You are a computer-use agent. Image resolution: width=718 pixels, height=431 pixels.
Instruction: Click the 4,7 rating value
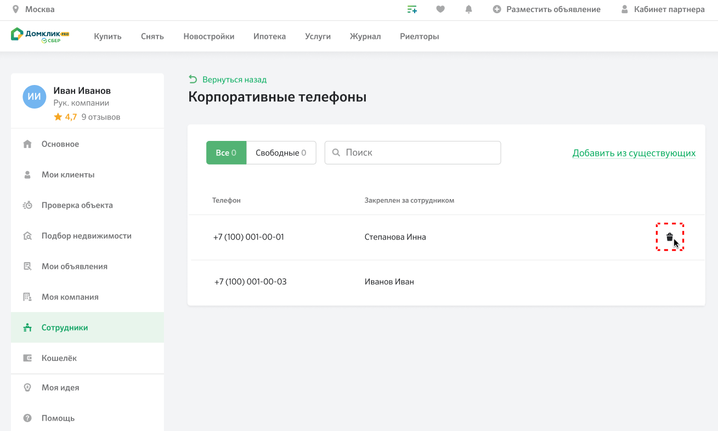tap(71, 117)
